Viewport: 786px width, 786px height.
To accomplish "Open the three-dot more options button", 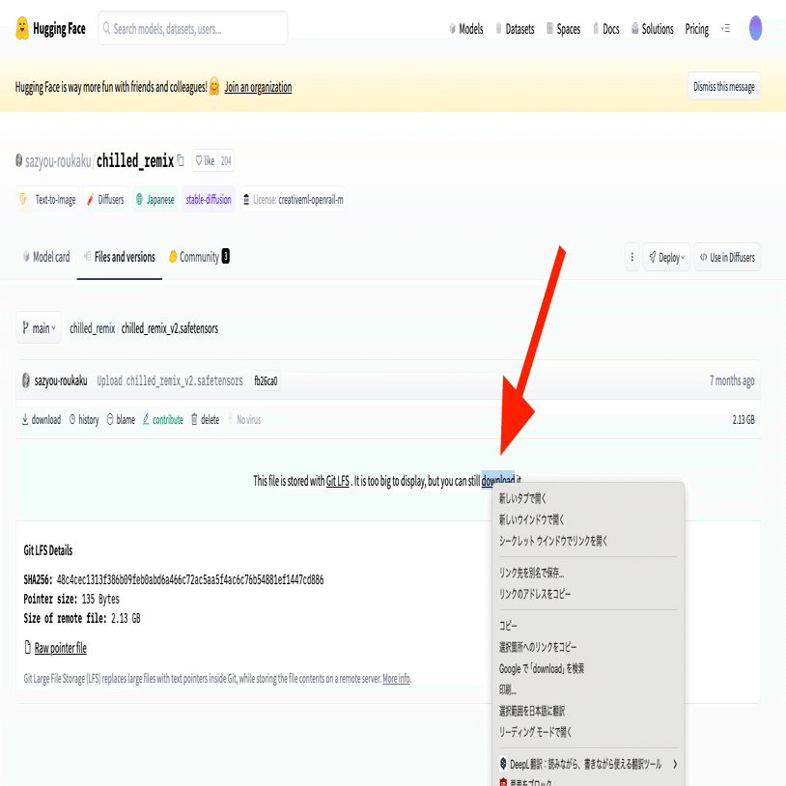I will click(x=632, y=257).
